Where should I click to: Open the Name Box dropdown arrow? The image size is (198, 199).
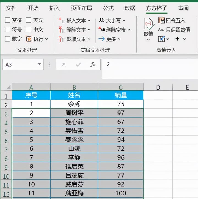(40, 64)
